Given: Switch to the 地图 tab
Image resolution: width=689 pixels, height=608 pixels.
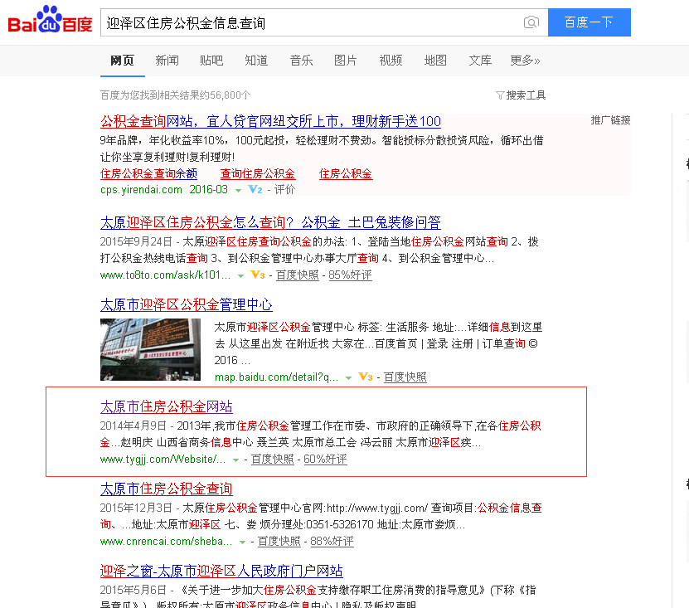Looking at the screenshot, I should [x=435, y=61].
